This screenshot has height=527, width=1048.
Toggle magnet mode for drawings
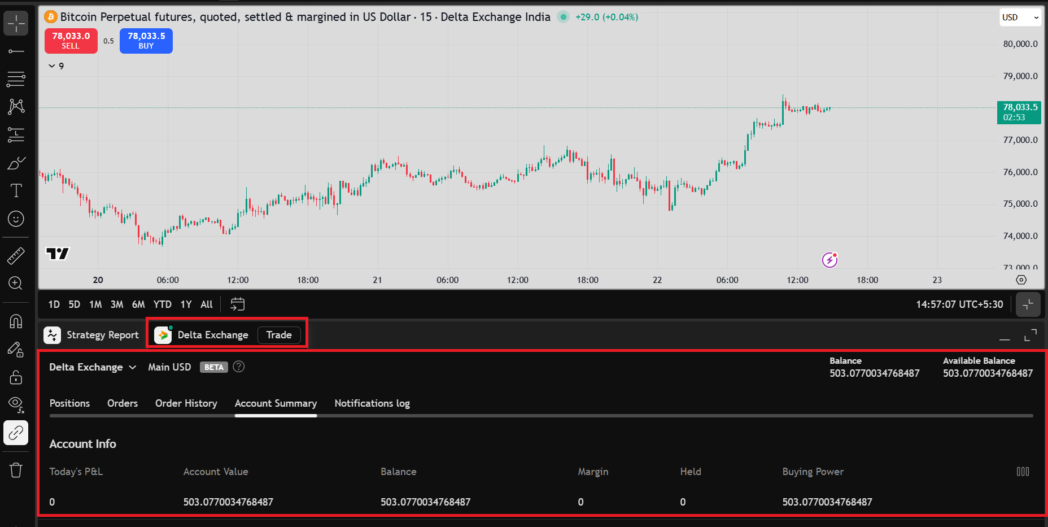(16, 321)
